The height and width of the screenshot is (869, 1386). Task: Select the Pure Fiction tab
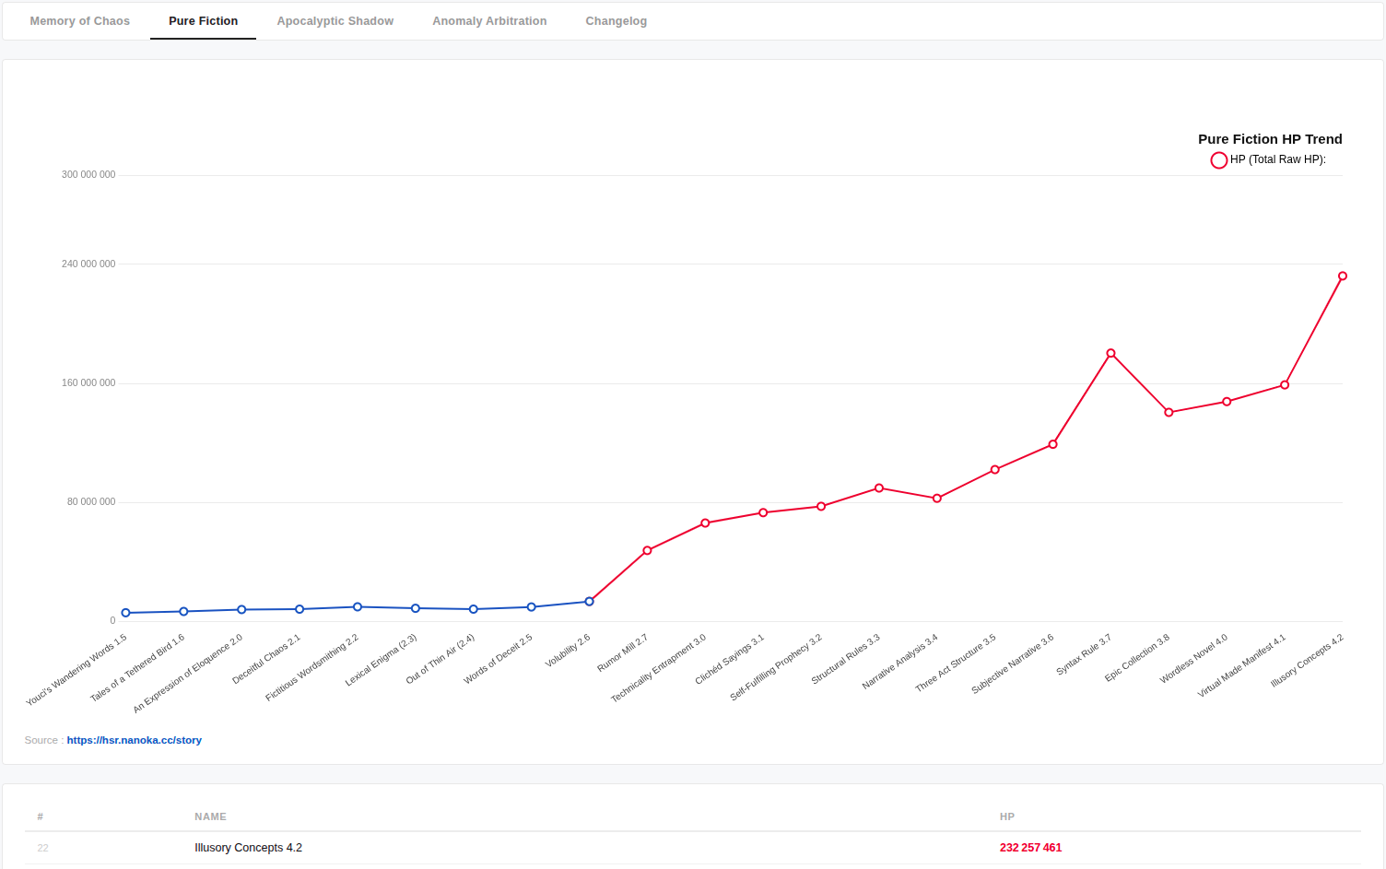[x=204, y=21]
